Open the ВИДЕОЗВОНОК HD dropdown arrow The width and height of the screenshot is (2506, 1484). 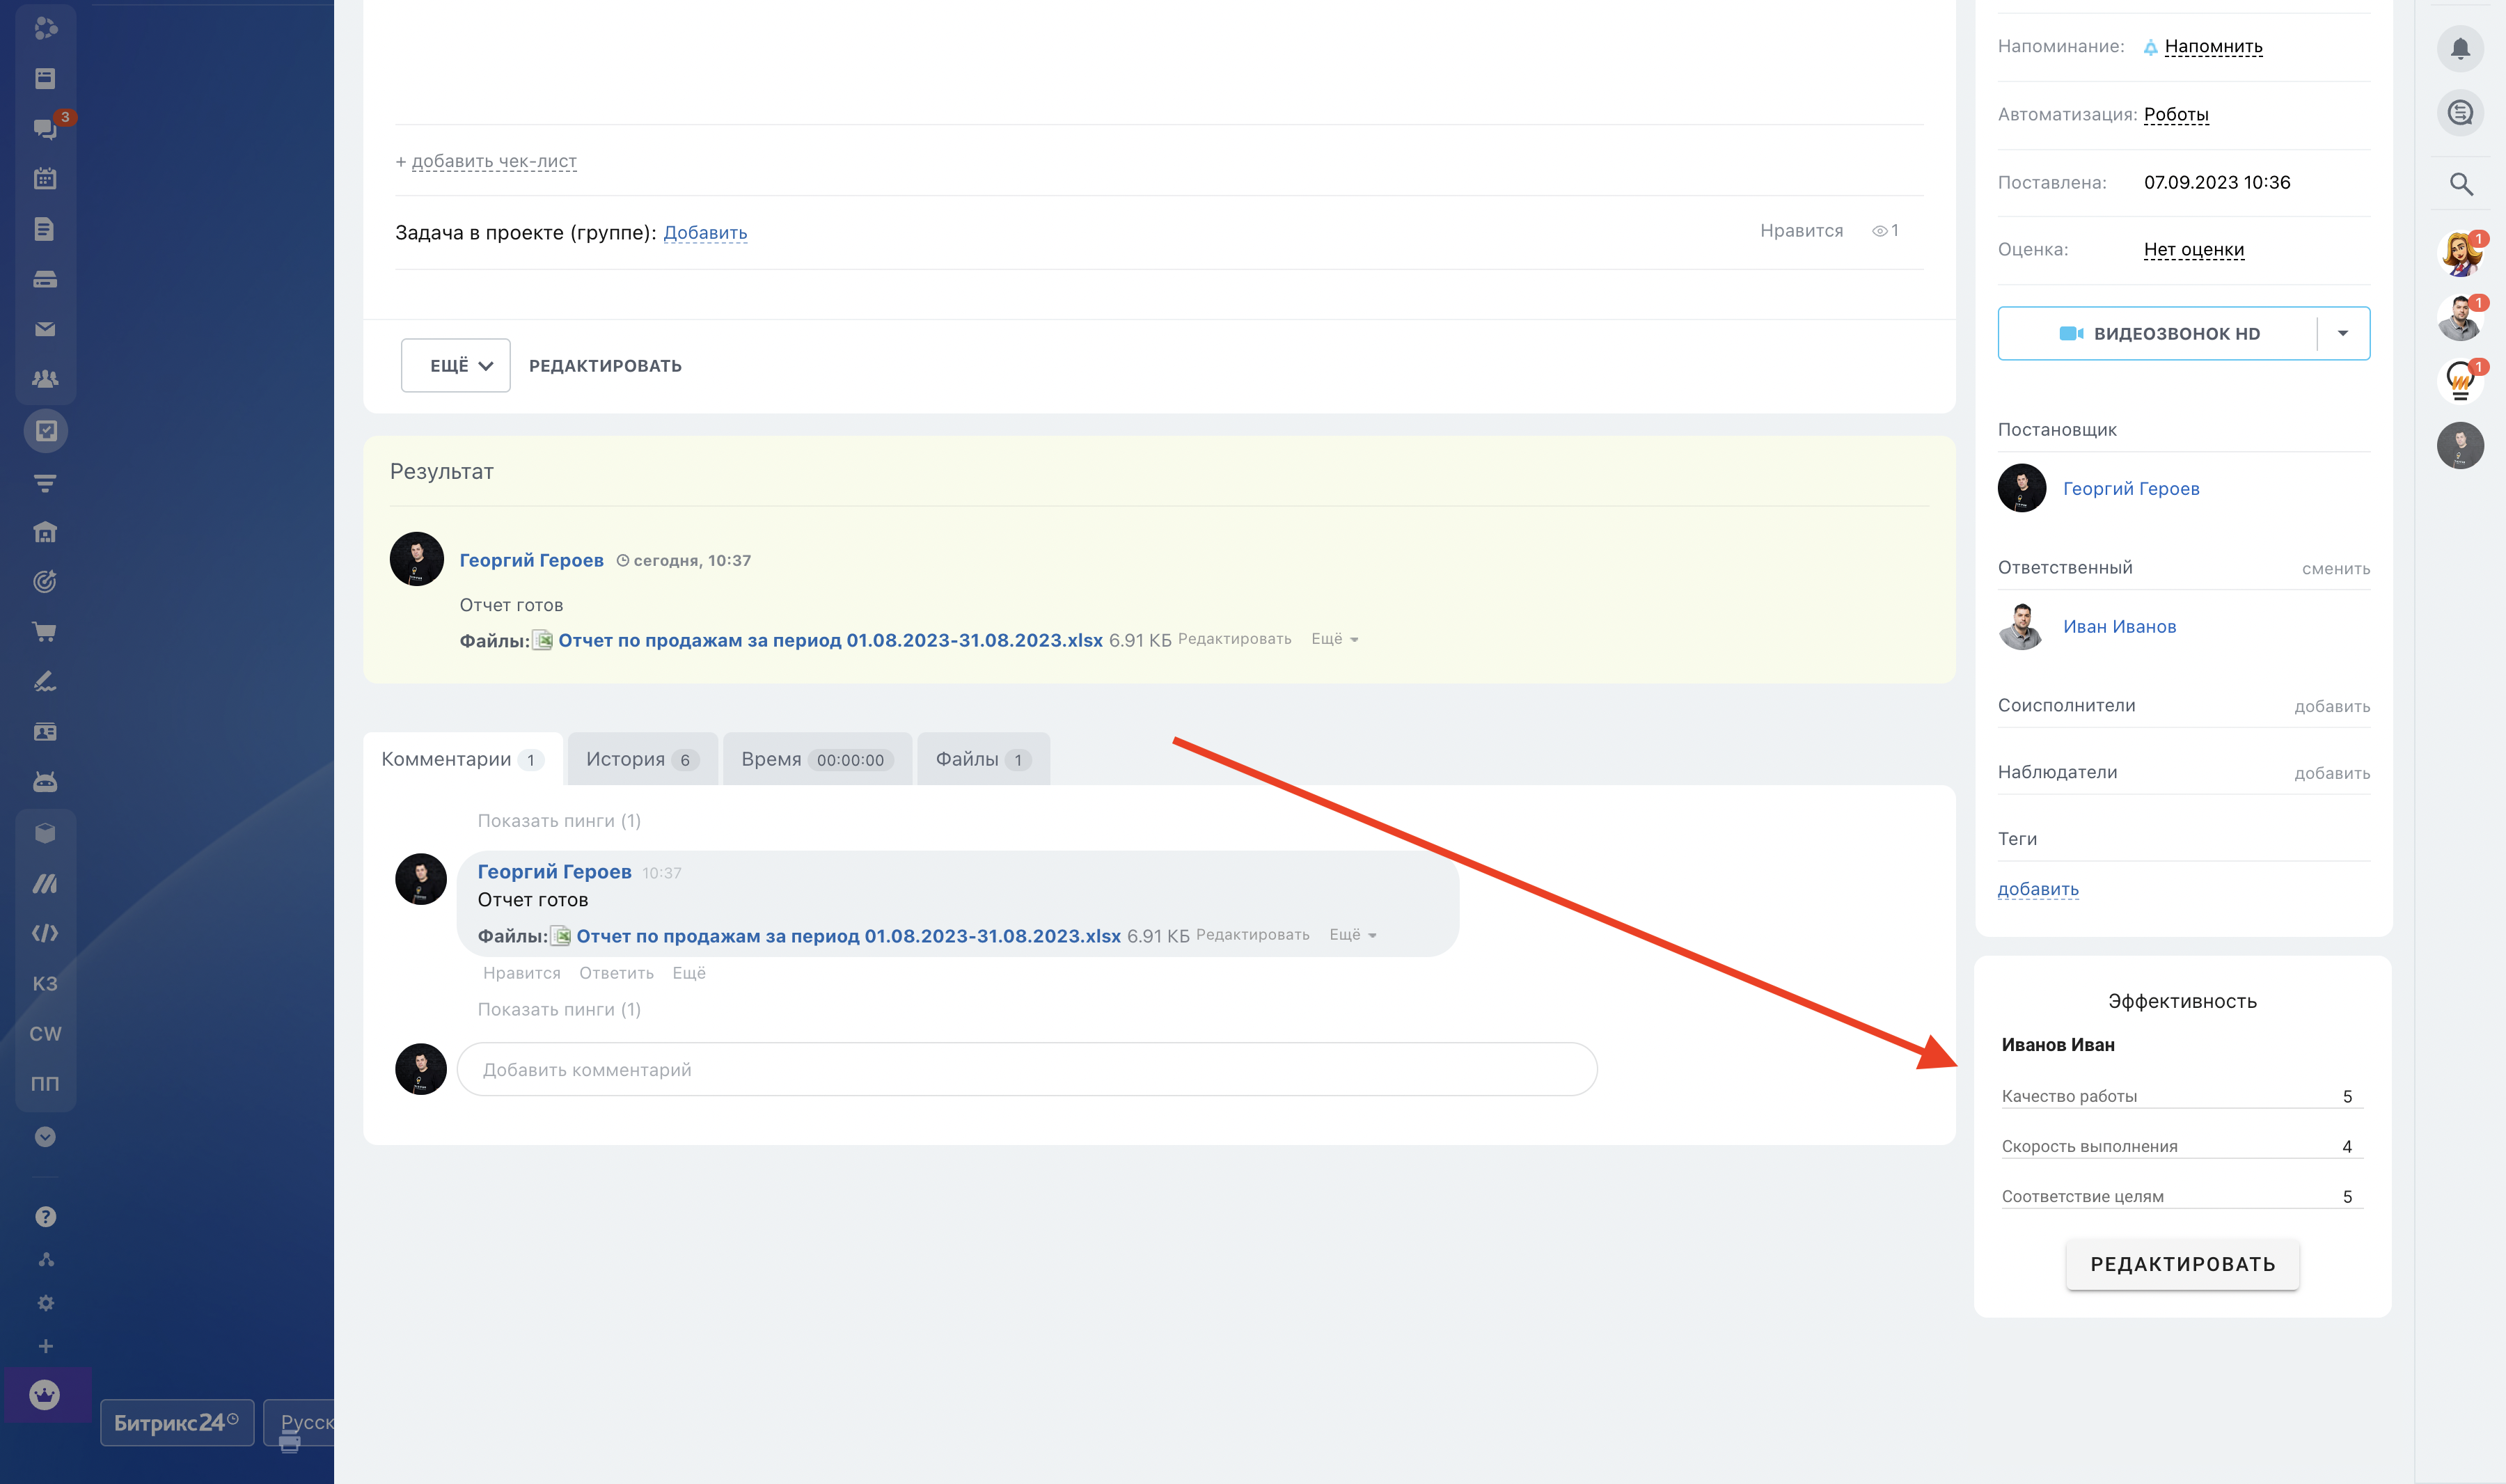pyautogui.click(x=2342, y=333)
